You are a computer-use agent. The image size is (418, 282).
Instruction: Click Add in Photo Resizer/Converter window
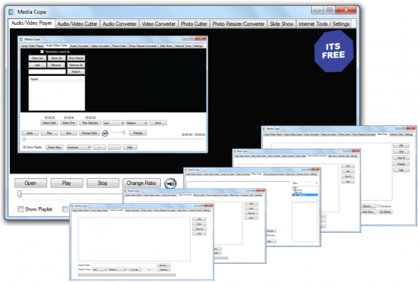click(348, 166)
